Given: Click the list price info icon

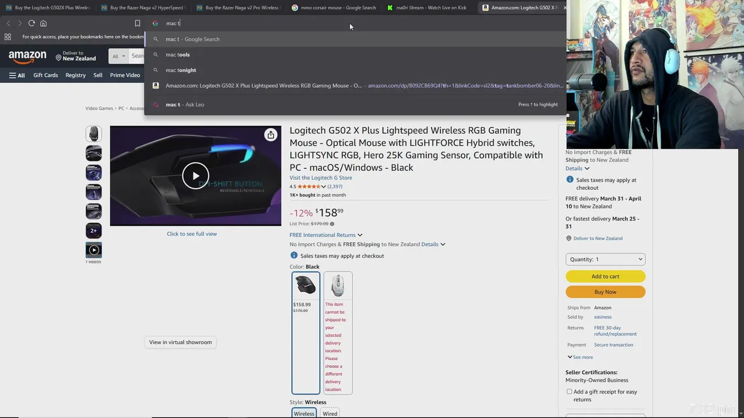Looking at the screenshot, I should (x=332, y=224).
